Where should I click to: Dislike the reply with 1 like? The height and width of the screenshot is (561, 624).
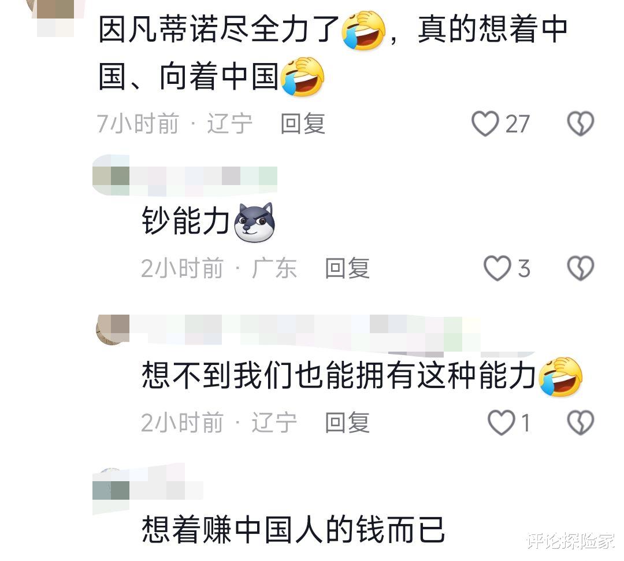581,422
